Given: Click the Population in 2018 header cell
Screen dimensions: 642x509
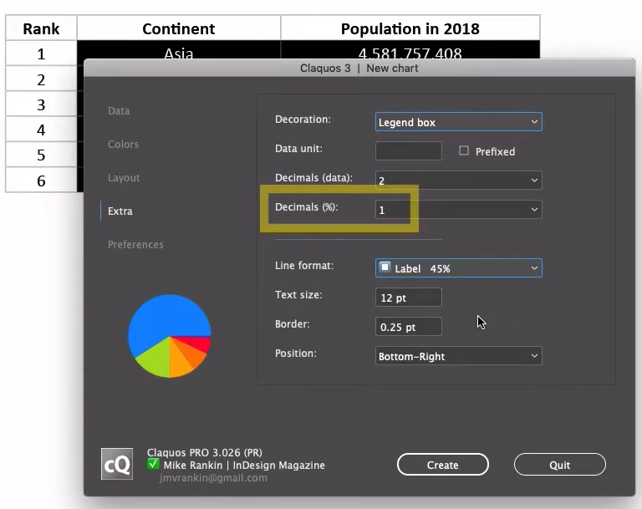Looking at the screenshot, I should coord(410,28).
